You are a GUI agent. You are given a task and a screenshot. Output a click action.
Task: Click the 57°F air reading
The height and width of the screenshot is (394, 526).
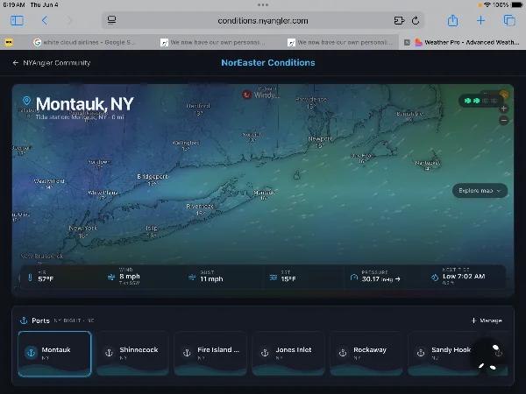click(x=46, y=278)
